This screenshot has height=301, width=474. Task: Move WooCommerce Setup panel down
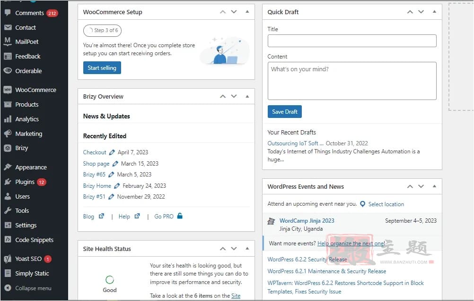(x=234, y=12)
